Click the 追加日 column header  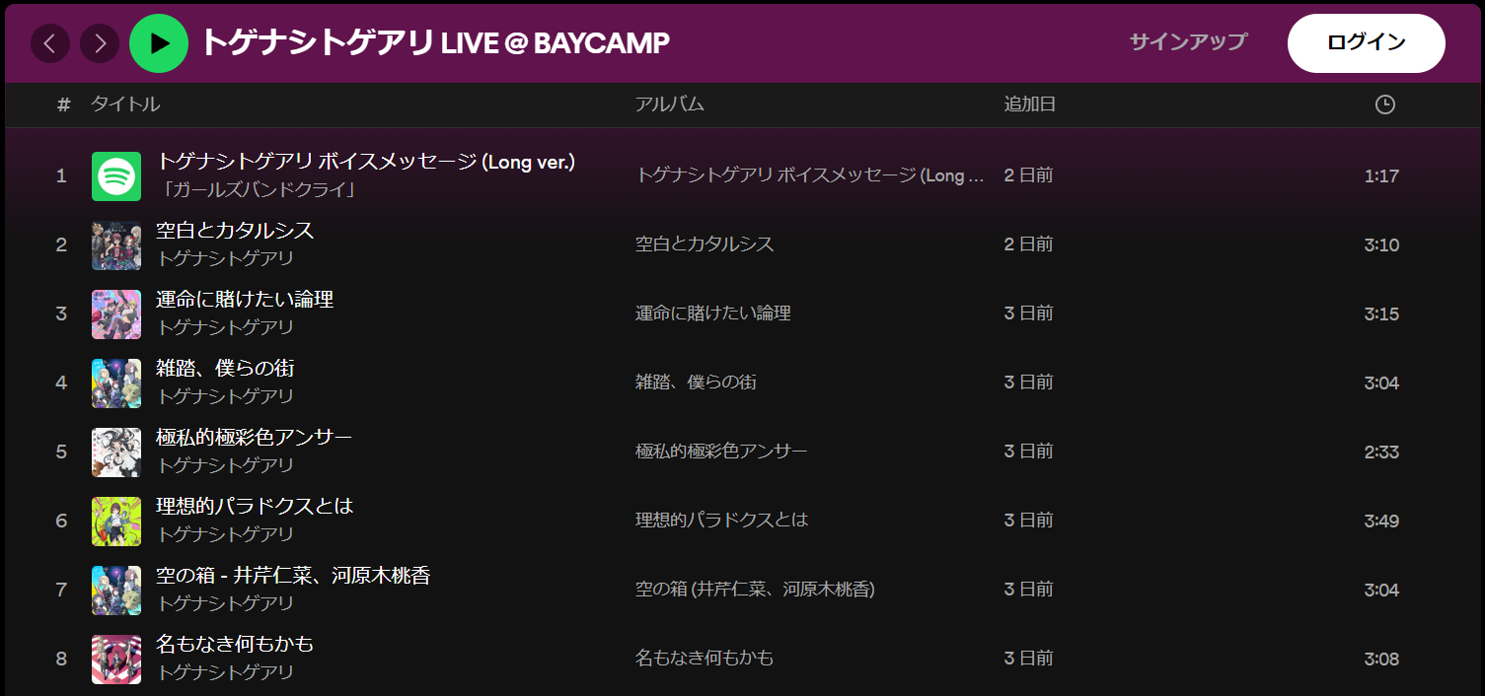(1029, 104)
